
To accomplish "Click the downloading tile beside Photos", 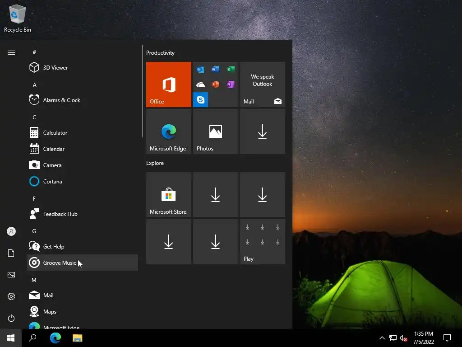I will point(263,131).
